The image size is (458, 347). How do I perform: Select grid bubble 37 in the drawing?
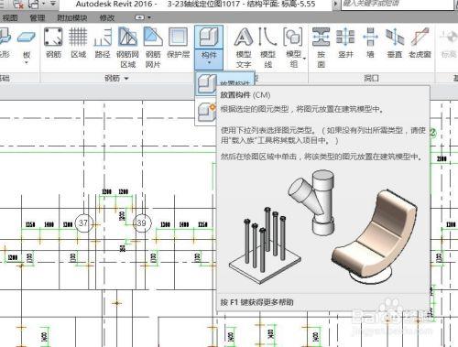pyautogui.click(x=83, y=222)
